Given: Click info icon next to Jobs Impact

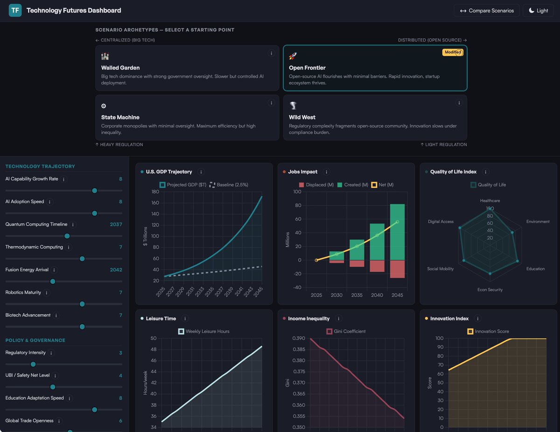Looking at the screenshot, I should pos(326,172).
